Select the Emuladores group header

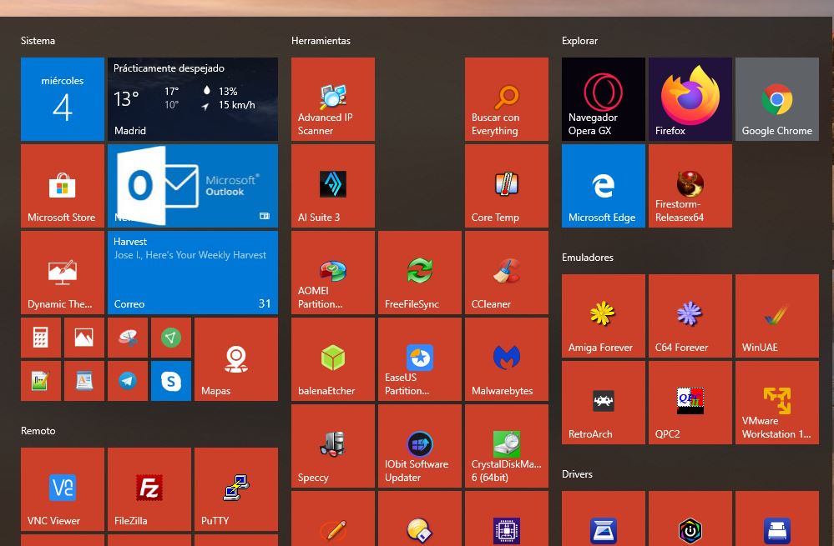[588, 258]
